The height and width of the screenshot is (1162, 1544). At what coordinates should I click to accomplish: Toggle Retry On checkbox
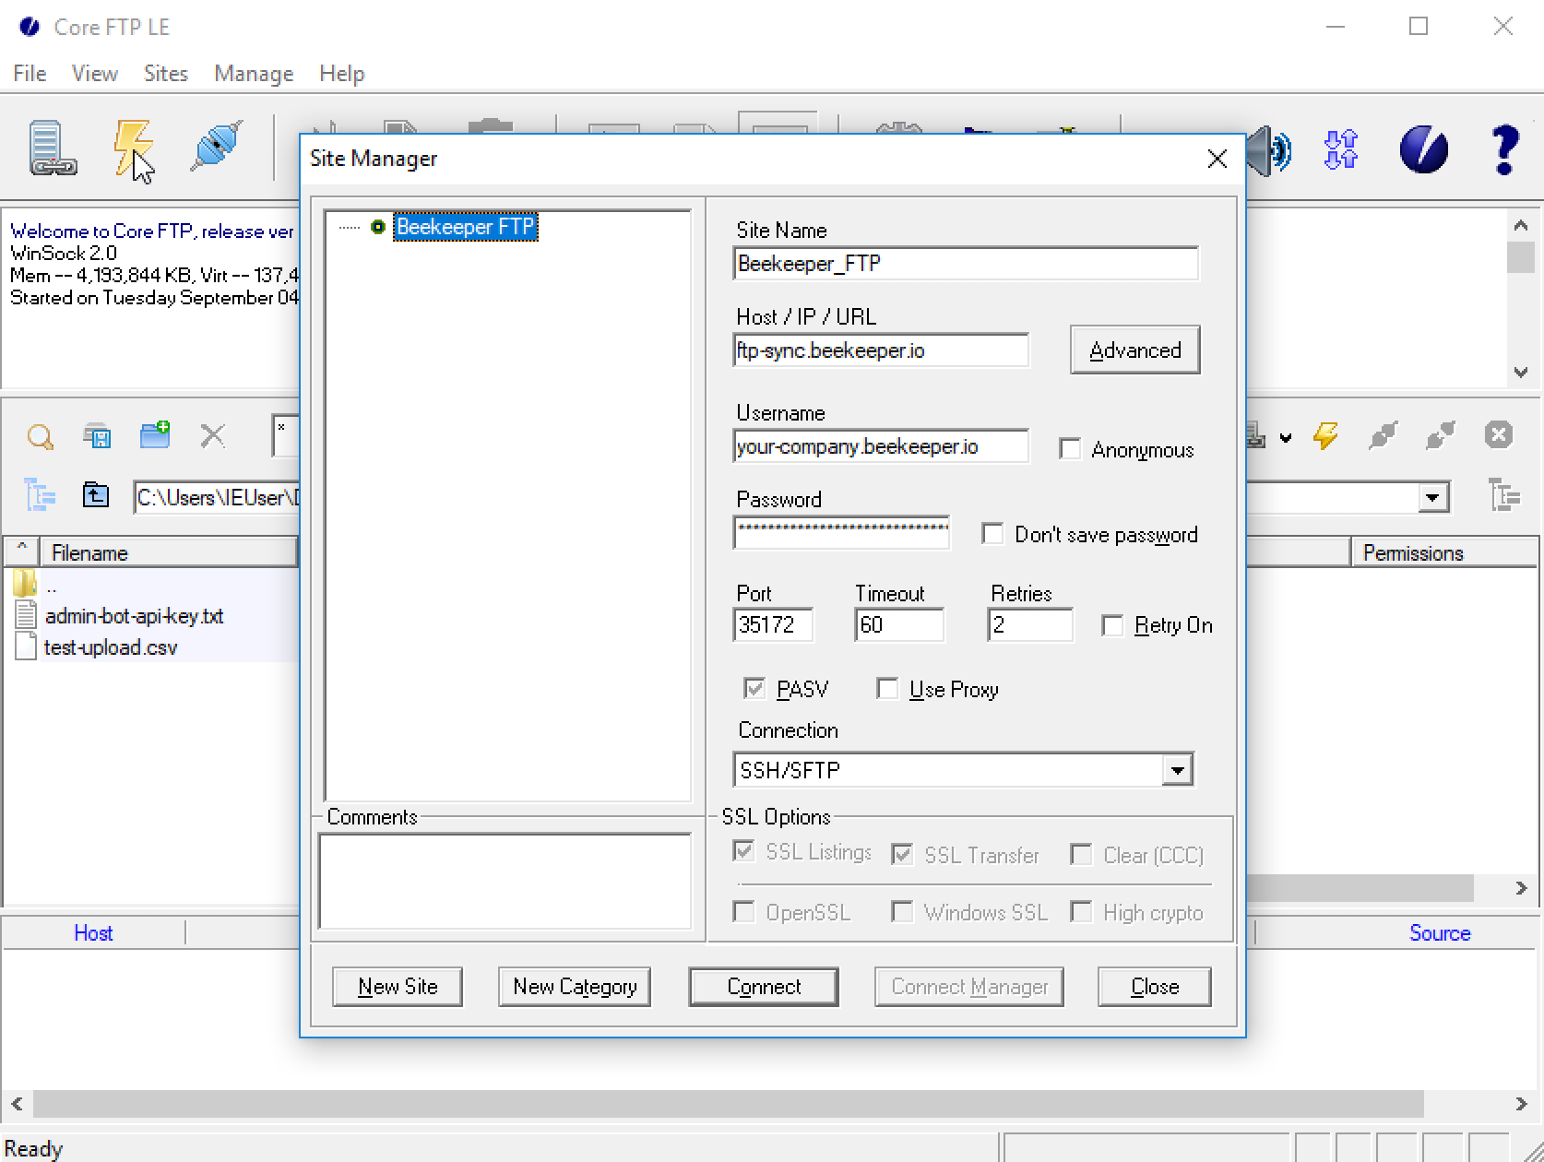tap(1112, 625)
